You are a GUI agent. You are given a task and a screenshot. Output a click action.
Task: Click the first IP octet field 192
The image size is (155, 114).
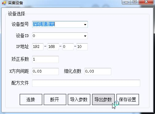click(38, 47)
